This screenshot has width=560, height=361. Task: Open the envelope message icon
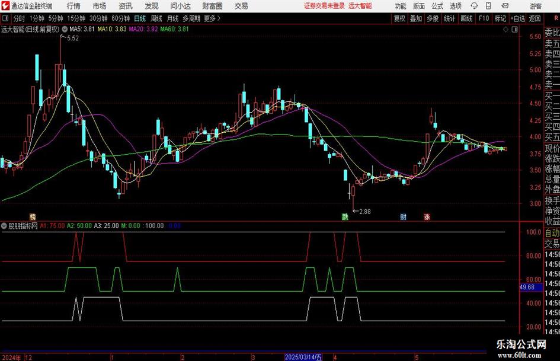pos(505,6)
